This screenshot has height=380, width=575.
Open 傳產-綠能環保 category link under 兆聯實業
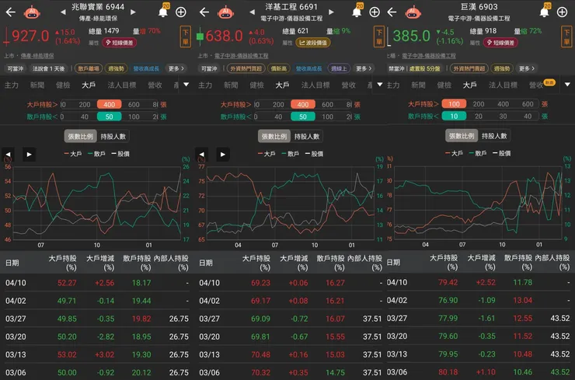pyautogui.click(x=37, y=56)
